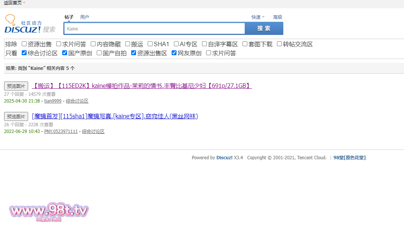Check the SHA1 exclude checkbox
The width and height of the screenshot is (404, 225).
(x=150, y=44)
